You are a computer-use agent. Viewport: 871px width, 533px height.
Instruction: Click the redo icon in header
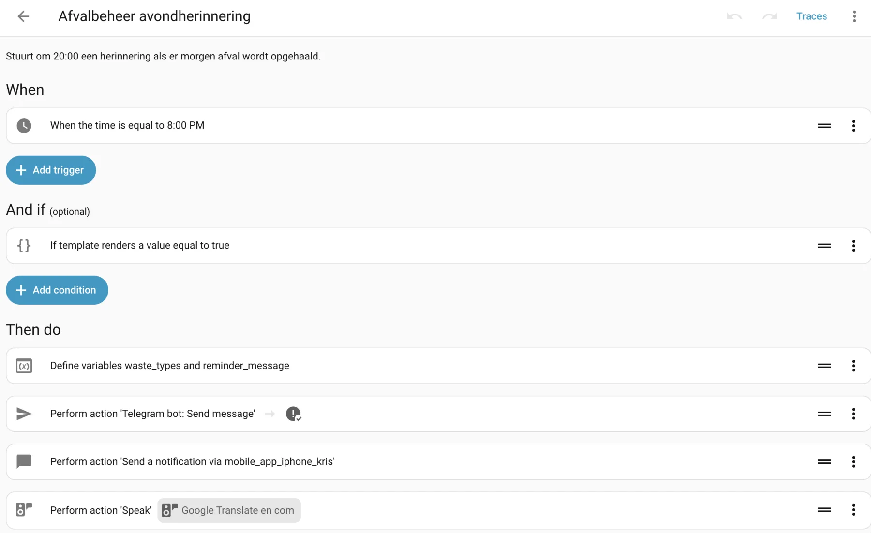point(769,16)
